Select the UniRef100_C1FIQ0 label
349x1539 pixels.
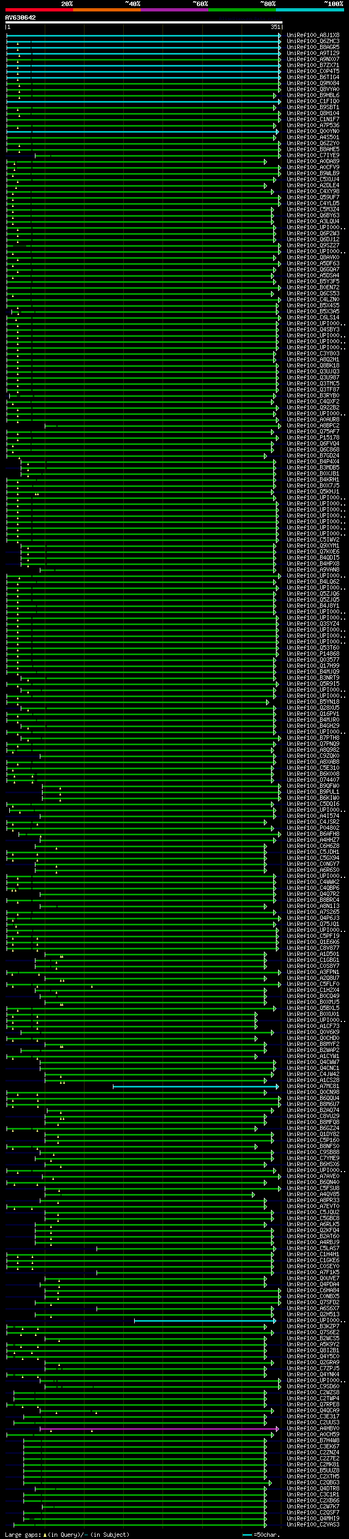(312, 101)
